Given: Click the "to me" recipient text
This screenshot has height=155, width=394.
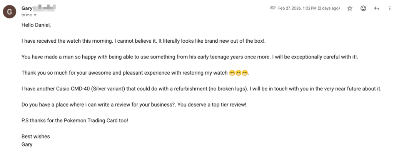Looking at the screenshot, I should tap(26, 15).
